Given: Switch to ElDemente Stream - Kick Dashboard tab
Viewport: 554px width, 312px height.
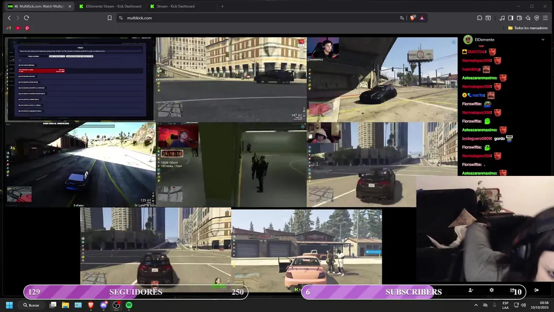Looking at the screenshot, I should 110,6.
